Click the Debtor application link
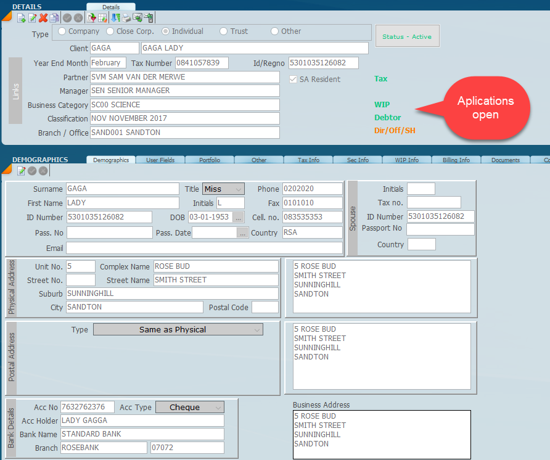The height and width of the screenshot is (460, 550). [x=387, y=117]
